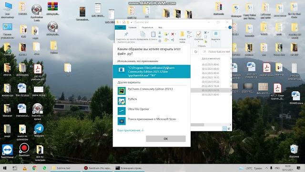
Task: Collapse the Explorer ribbon chevron
Action: 225,28
